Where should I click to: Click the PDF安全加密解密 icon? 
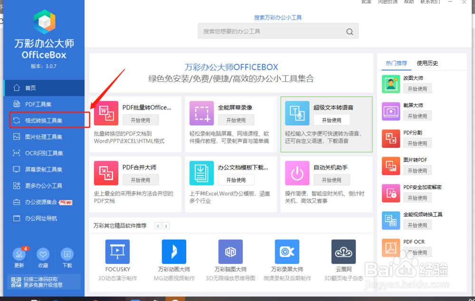coord(391,193)
